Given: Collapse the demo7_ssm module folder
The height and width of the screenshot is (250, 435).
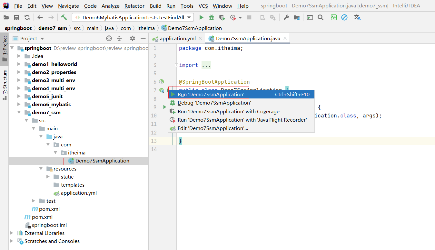Looking at the screenshot, I should click(x=19, y=113).
